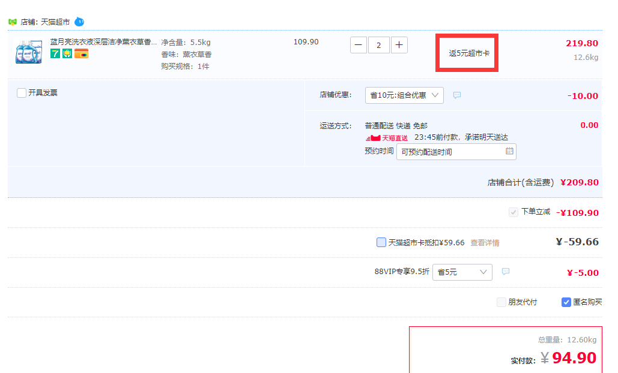
Task: Click the -¥109.90 instant discount amount
Action: click(x=577, y=213)
